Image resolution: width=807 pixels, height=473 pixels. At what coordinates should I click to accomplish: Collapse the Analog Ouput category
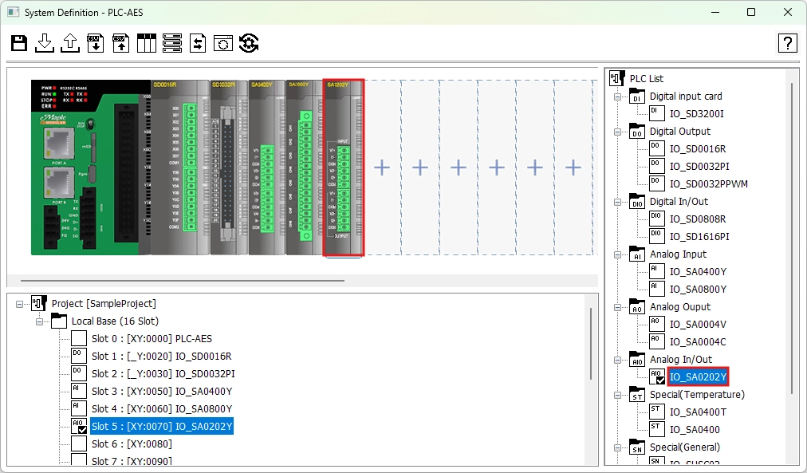[617, 307]
